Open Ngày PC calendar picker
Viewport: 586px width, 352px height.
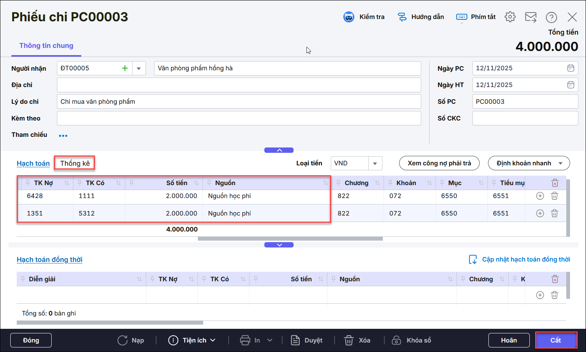(x=570, y=68)
